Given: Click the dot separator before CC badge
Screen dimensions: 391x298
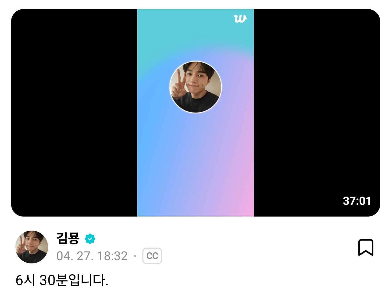Looking at the screenshot, I should pos(135,256).
